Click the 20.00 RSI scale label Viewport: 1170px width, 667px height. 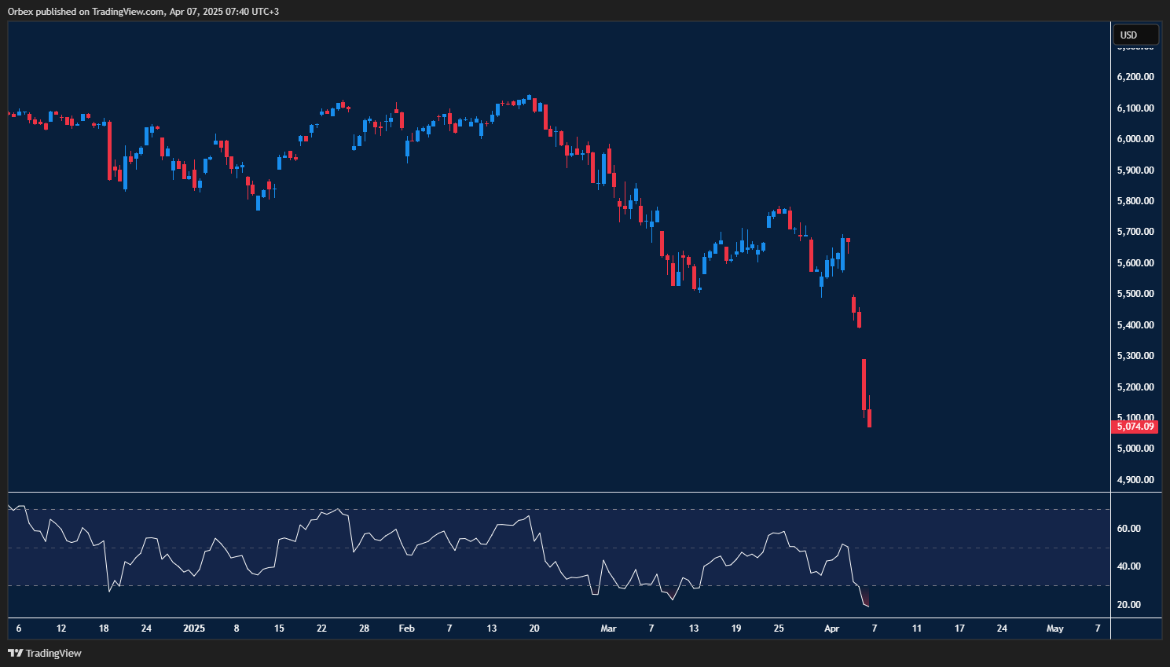click(1128, 605)
